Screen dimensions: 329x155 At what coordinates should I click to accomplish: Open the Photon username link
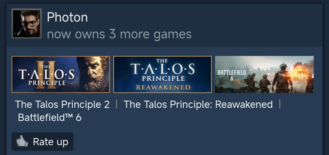point(67,17)
